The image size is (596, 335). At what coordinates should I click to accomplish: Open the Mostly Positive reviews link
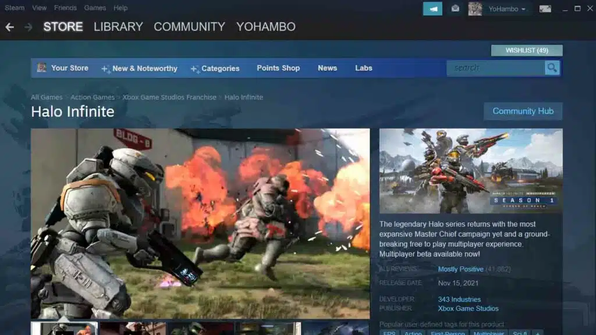(459, 269)
